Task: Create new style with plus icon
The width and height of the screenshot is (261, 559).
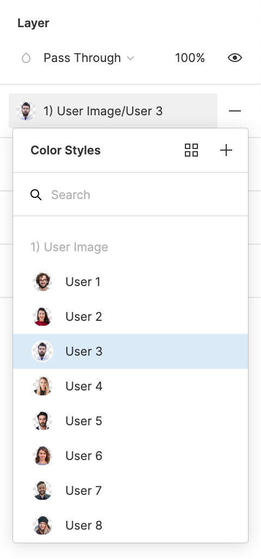Action: 226,150
